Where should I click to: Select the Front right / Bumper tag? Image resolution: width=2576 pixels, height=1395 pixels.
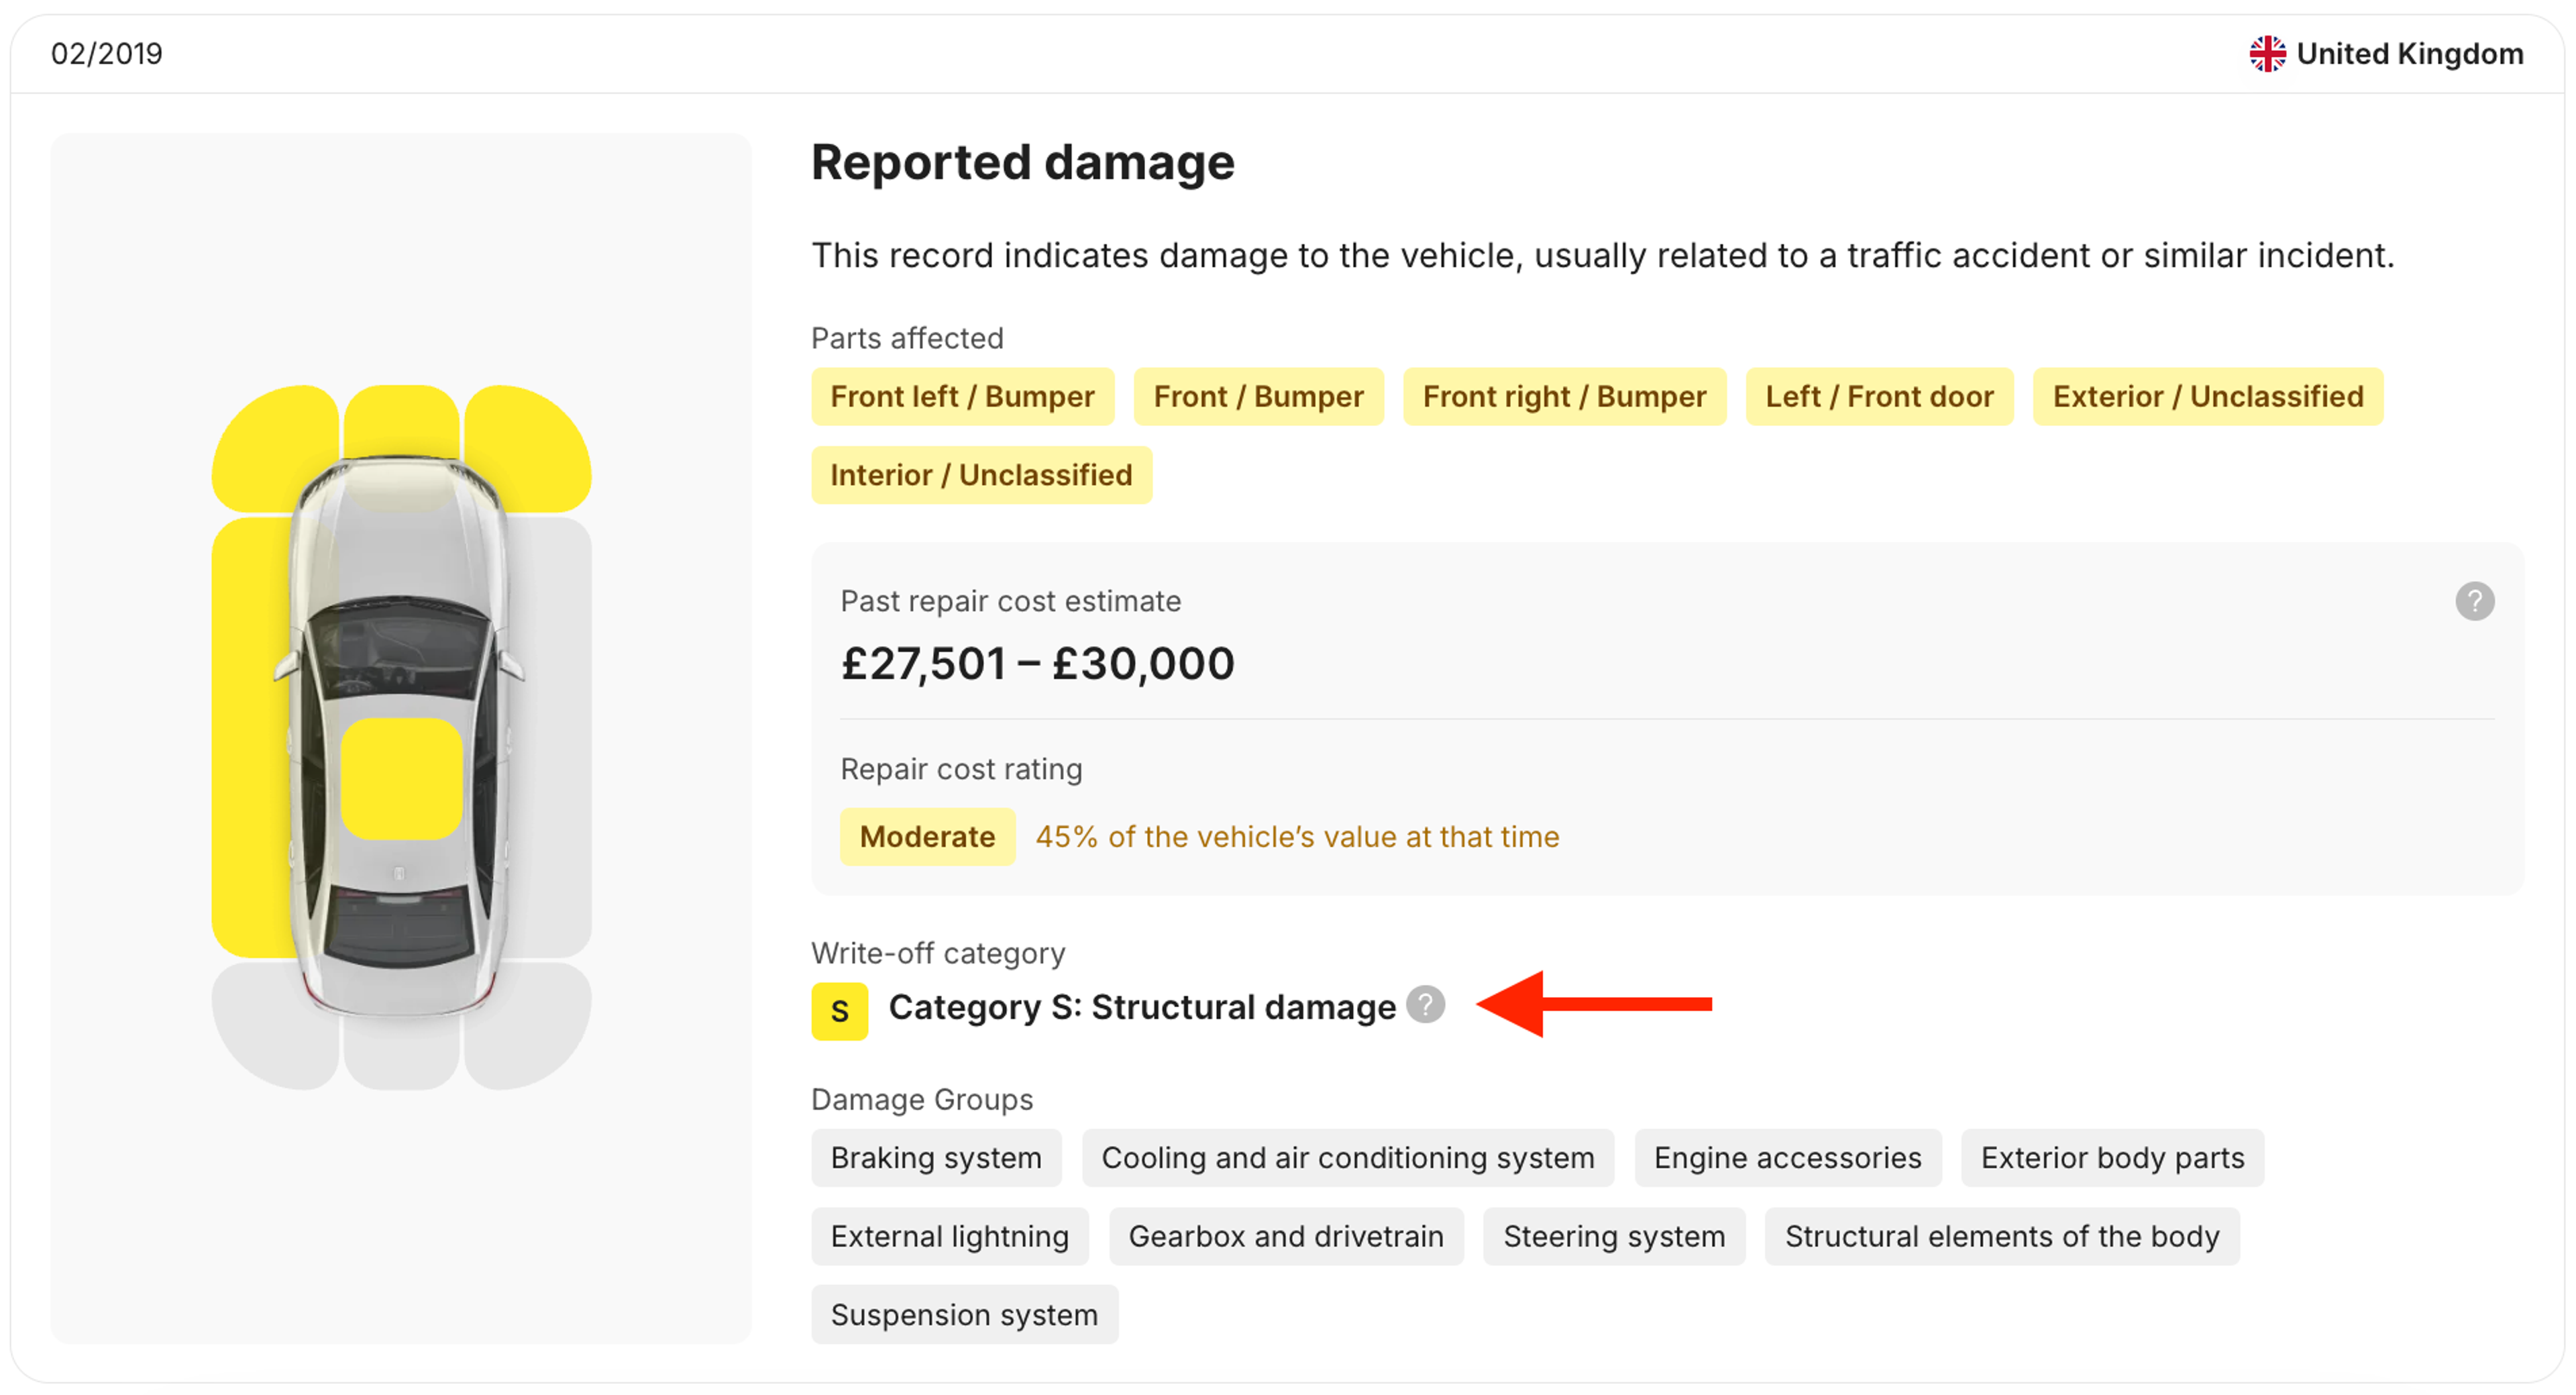pyautogui.click(x=1564, y=396)
